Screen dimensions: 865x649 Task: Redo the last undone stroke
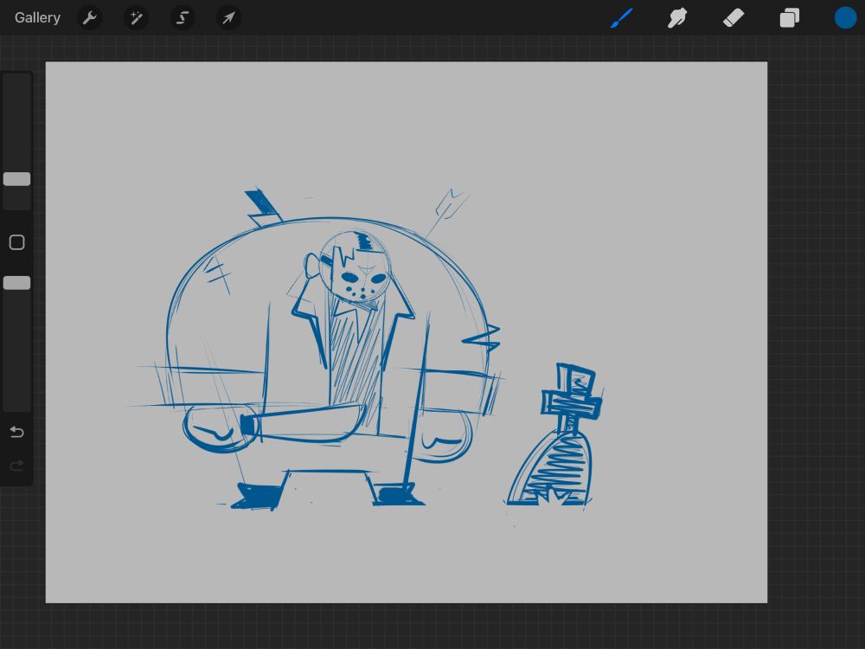point(16,466)
